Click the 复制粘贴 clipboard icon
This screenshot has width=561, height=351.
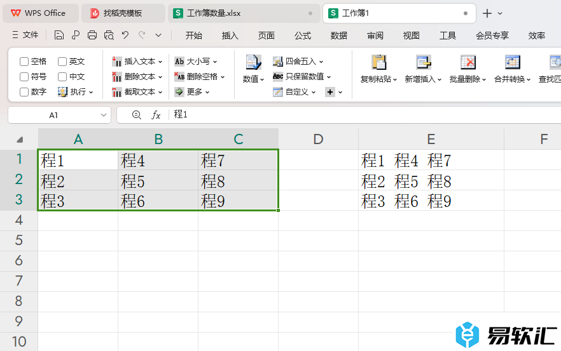tap(379, 62)
